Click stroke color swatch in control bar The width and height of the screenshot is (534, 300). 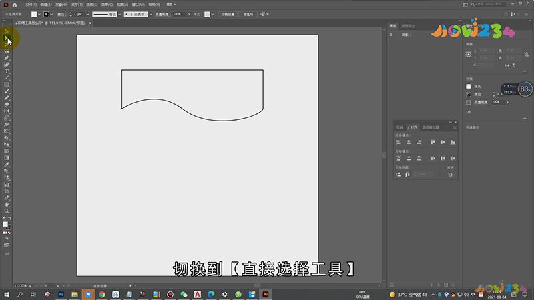click(x=46, y=14)
